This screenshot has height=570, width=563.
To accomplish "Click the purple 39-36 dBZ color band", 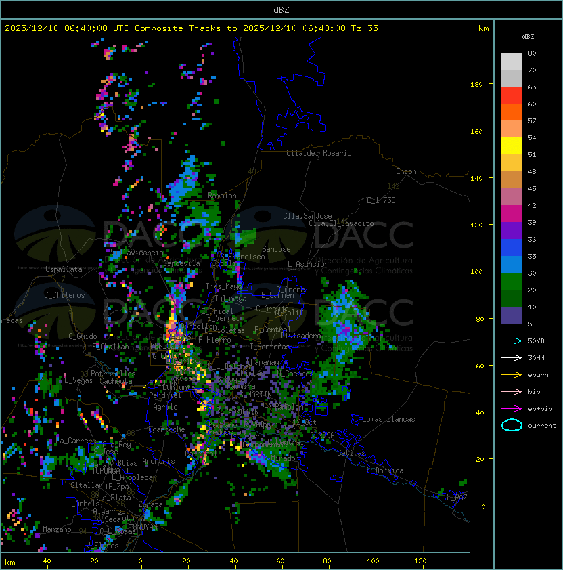I will point(512,231).
